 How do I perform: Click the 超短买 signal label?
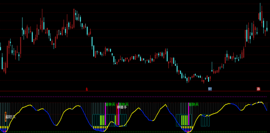tap(11, 117)
